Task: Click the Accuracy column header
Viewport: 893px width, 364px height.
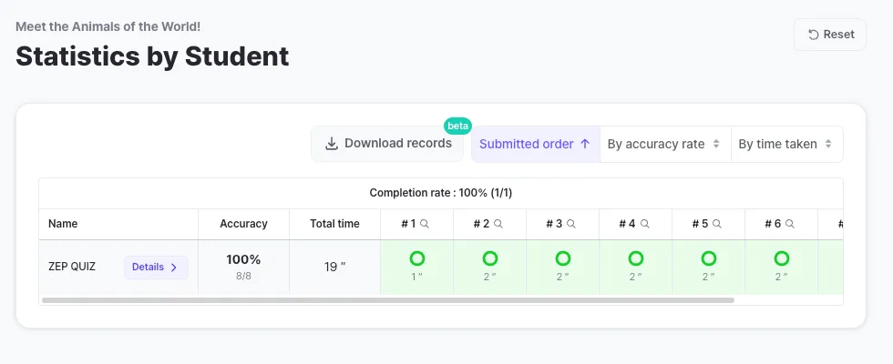Action: [243, 224]
